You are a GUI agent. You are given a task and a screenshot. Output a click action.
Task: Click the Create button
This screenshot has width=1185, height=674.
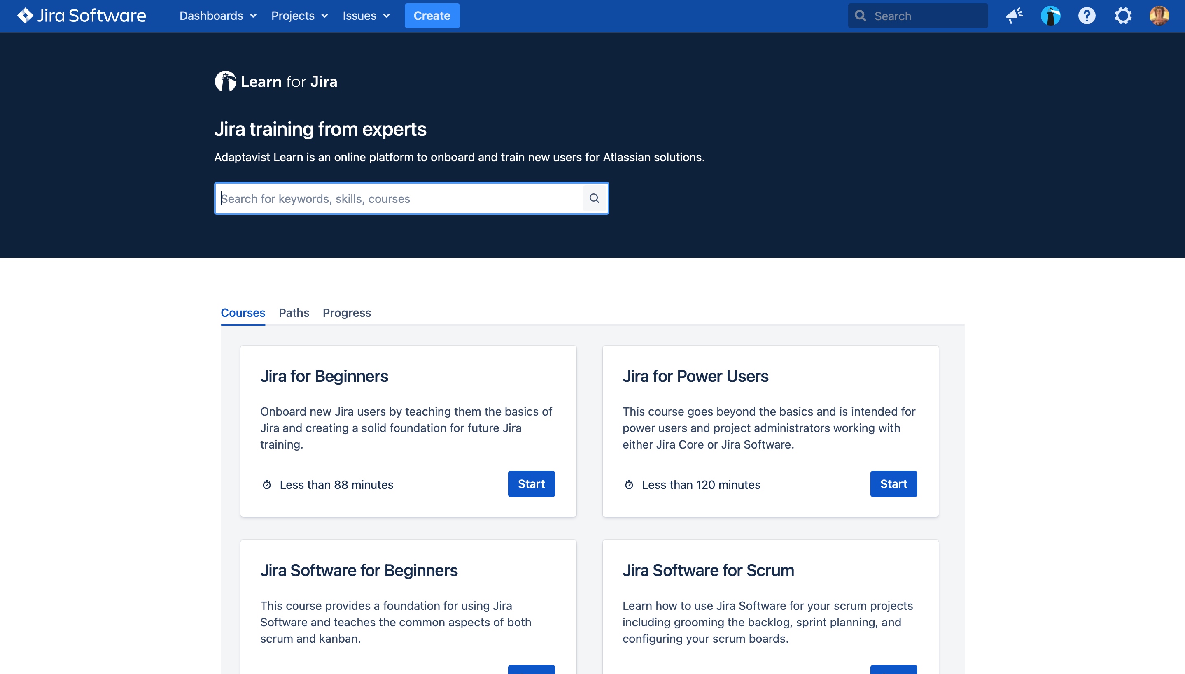coord(432,16)
